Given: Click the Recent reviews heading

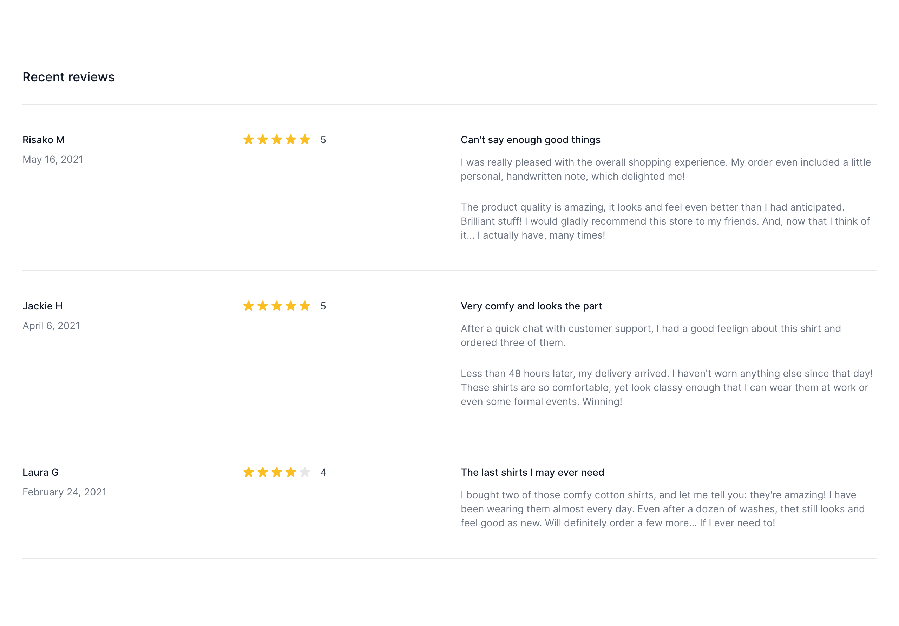Looking at the screenshot, I should point(68,77).
